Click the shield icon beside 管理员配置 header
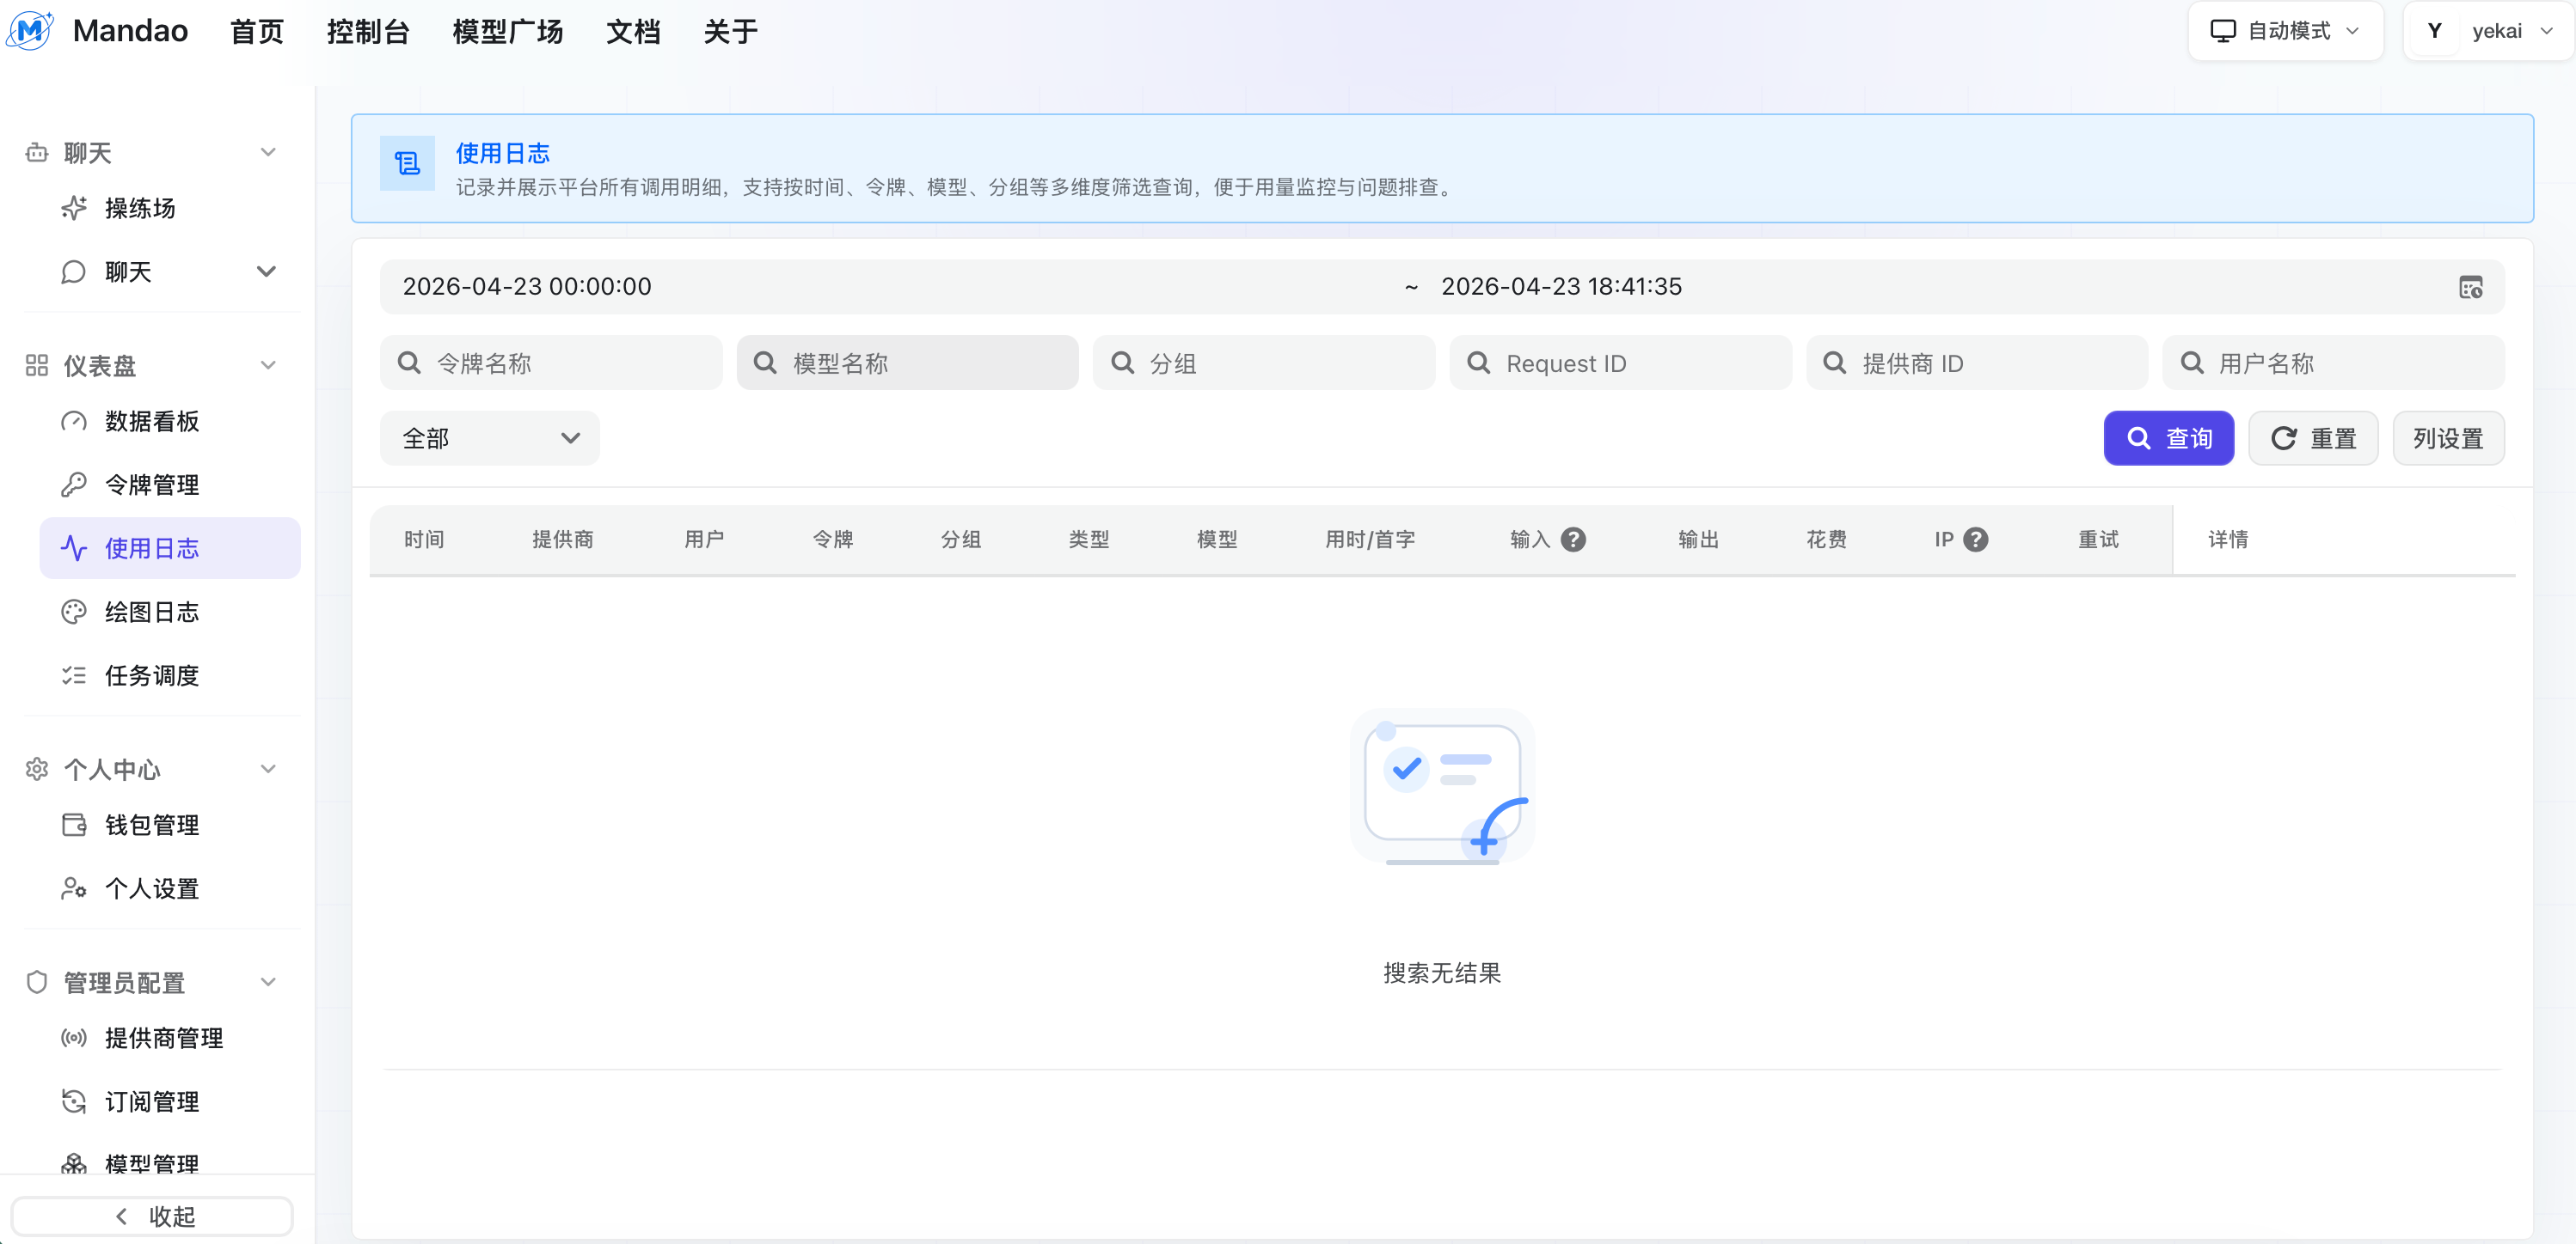2576x1244 pixels. tap(37, 982)
